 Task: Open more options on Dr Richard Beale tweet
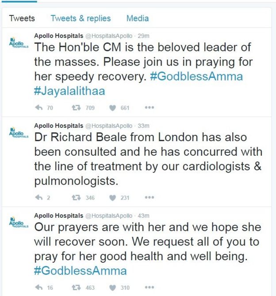click(x=149, y=197)
